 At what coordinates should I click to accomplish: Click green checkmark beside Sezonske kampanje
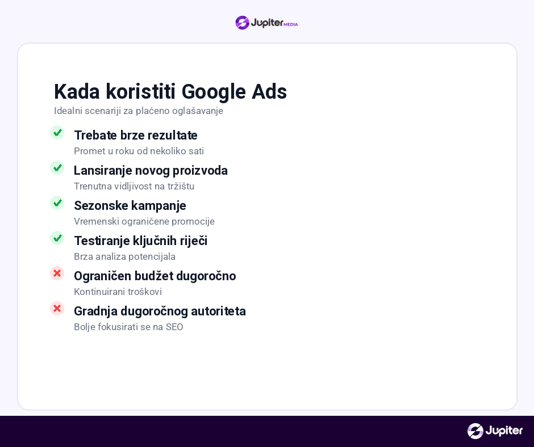[57, 203]
